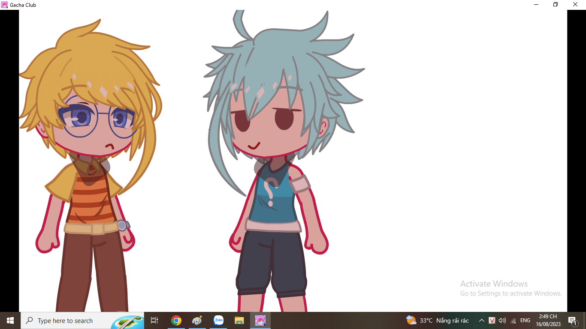Image resolution: width=586 pixels, height=329 pixels.
Task: Click the red V tray icon
Action: pos(492,320)
